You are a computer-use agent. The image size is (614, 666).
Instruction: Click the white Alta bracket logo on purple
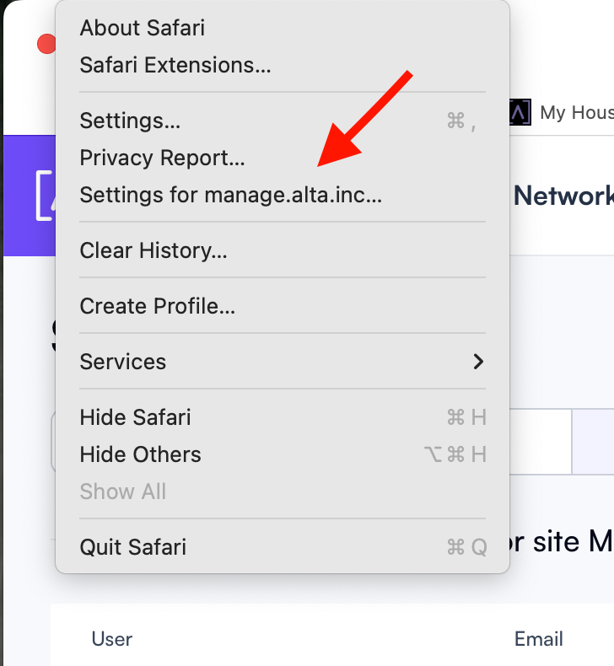pos(45,196)
